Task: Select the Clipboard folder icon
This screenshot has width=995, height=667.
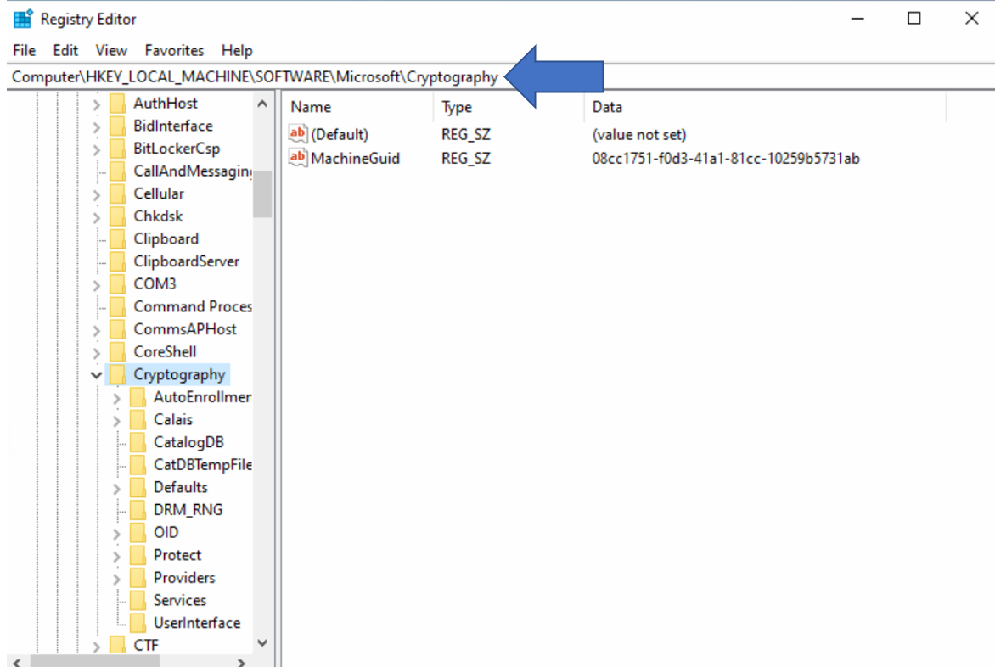Action: [x=117, y=239]
